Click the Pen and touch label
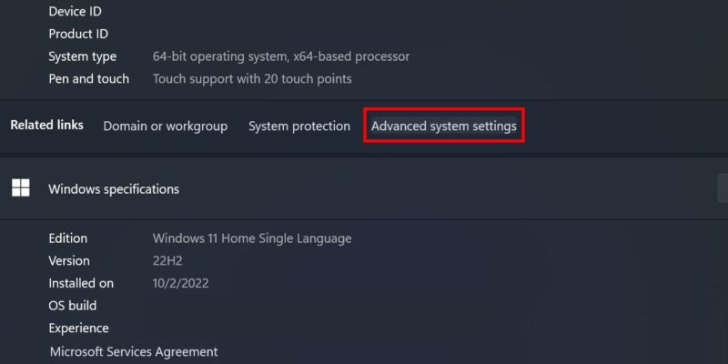728x364 pixels. (x=88, y=79)
